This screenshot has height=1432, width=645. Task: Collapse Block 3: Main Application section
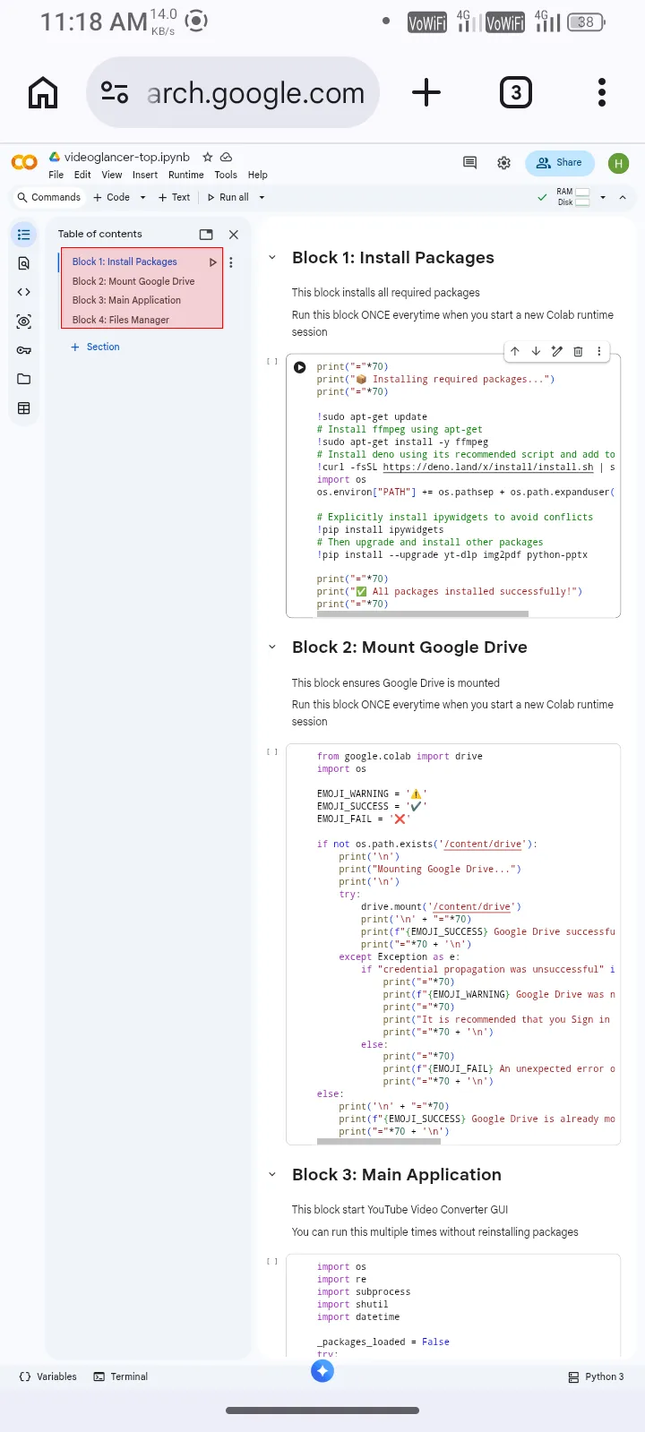click(272, 1174)
